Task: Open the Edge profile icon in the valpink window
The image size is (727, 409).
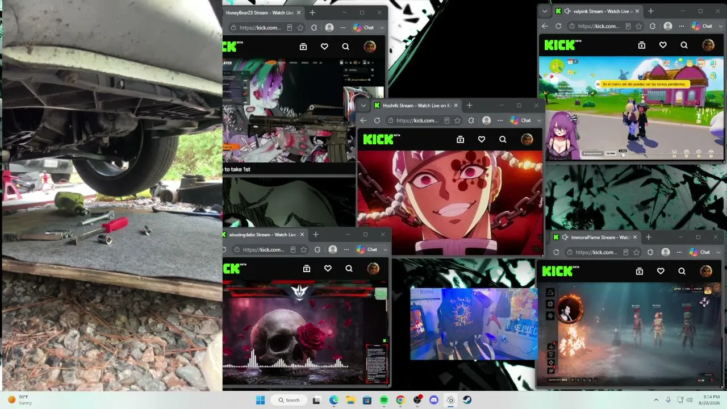Action: [668, 26]
